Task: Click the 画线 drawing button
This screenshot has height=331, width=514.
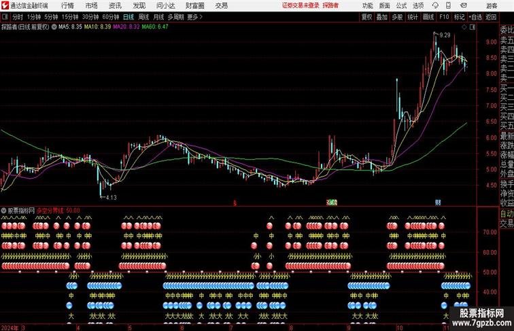Action: [x=428, y=17]
